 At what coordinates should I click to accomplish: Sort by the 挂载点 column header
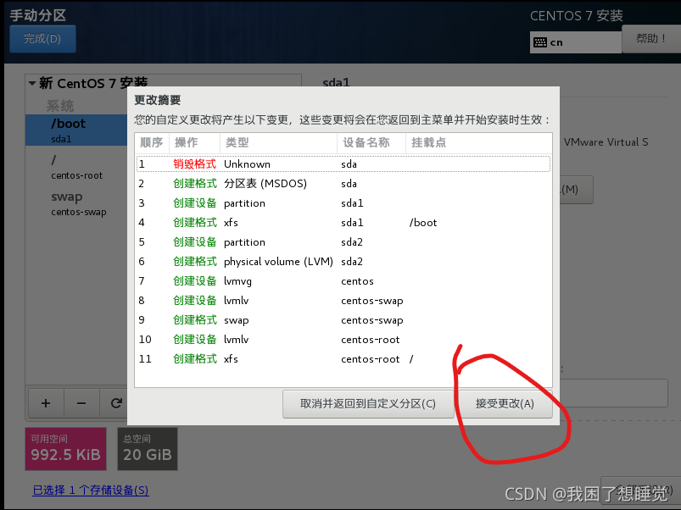point(478,142)
